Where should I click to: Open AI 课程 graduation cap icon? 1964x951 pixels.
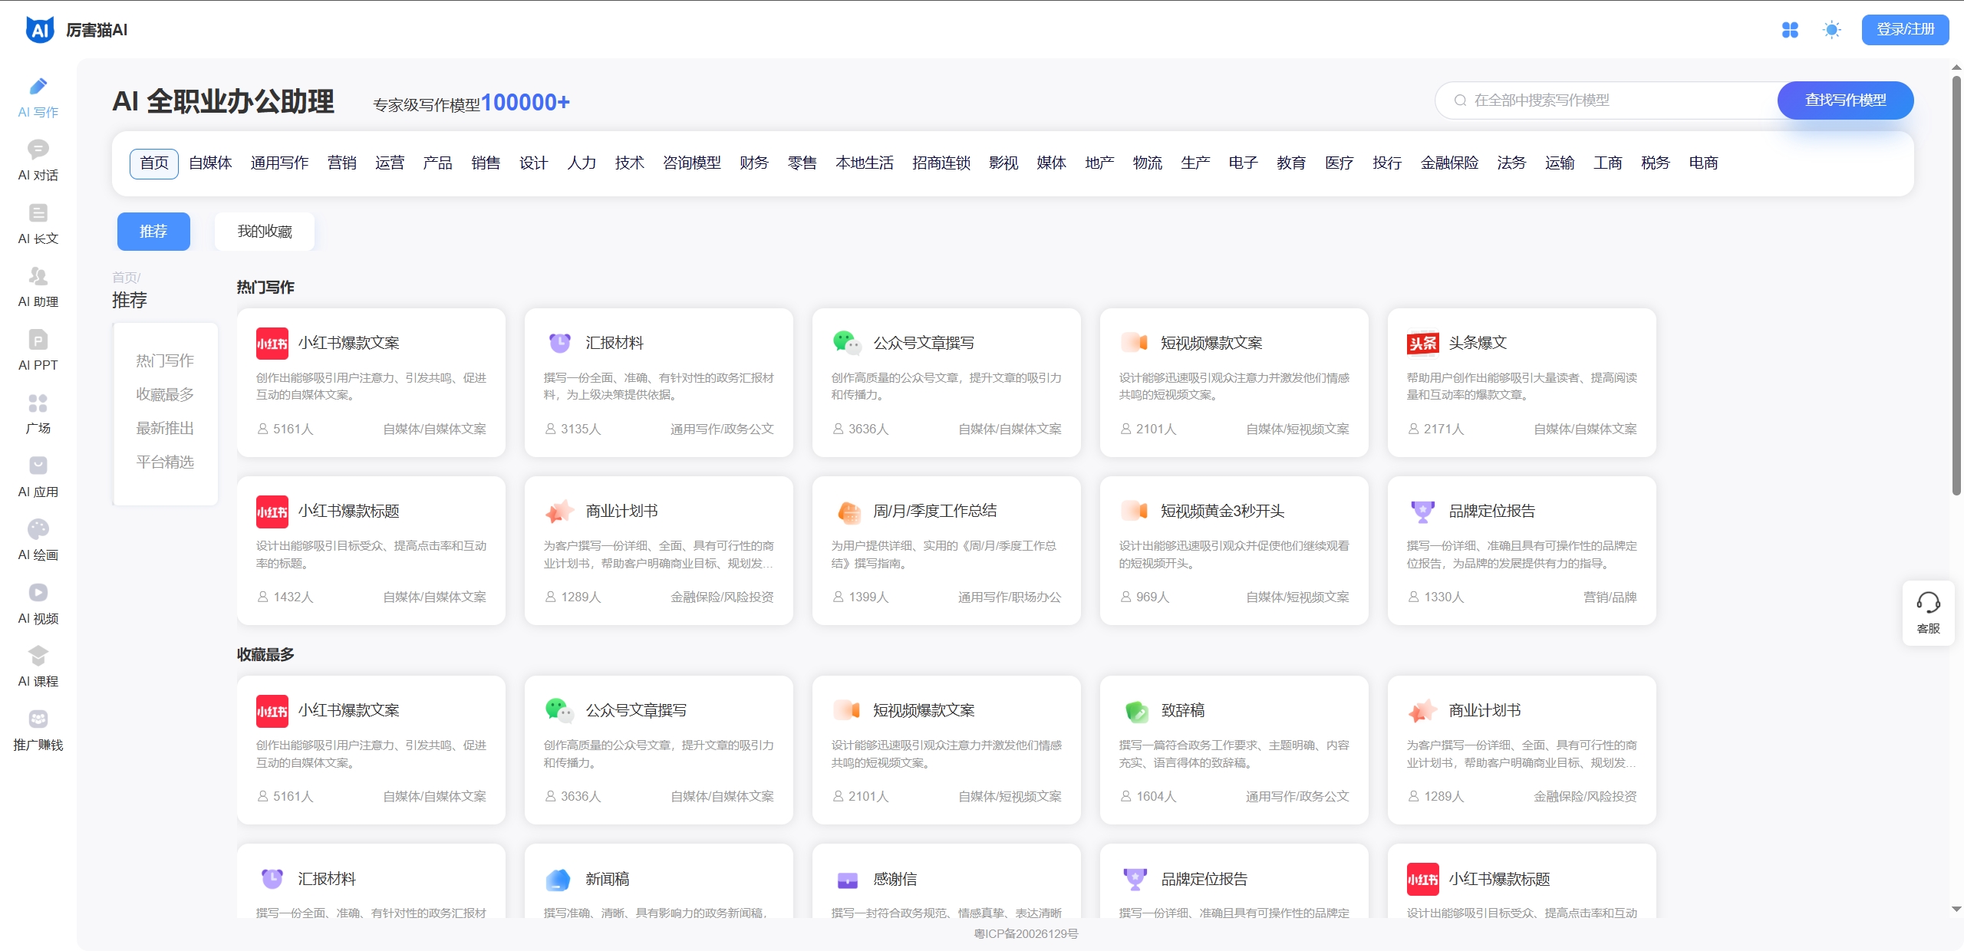click(38, 656)
